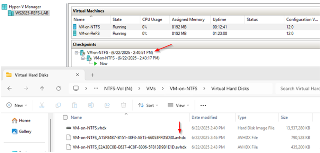
Task: Sort virtual machines by Name column
Action: tap(79, 20)
